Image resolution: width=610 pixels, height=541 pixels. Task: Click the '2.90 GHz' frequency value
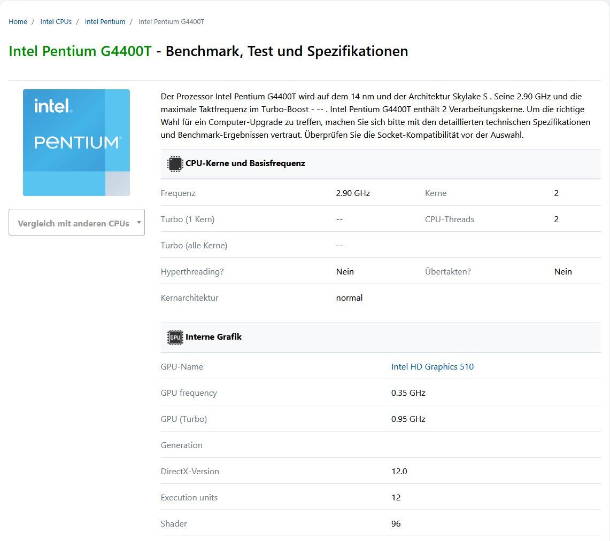tap(353, 193)
